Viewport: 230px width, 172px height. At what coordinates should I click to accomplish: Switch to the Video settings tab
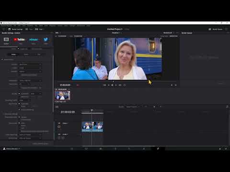tap(13, 54)
